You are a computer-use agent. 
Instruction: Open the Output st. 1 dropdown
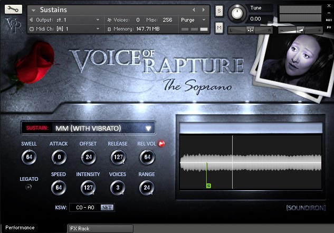98,20
